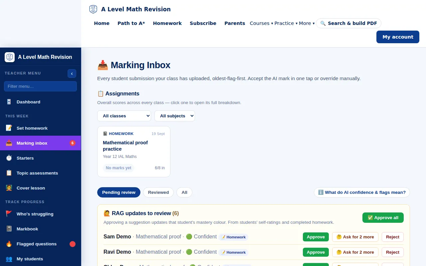Image resolution: width=426 pixels, height=266 pixels.
Task: Click the My students people icon
Action: coord(9,259)
